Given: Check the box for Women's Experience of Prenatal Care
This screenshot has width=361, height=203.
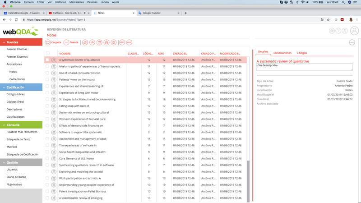Looking at the screenshot, I should click(x=47, y=119).
